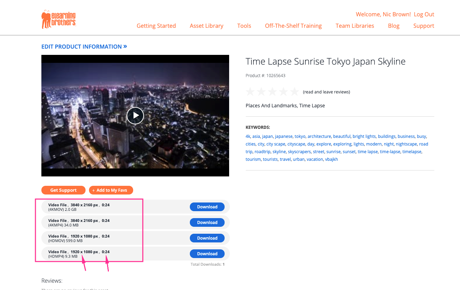460x290 pixels.
Task: Open read and leave reviews link
Action: click(326, 92)
